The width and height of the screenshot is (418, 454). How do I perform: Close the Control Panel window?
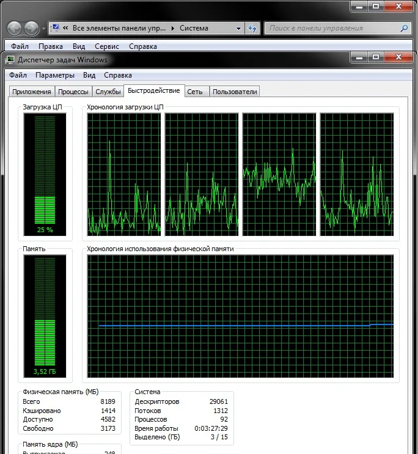pos(398,6)
